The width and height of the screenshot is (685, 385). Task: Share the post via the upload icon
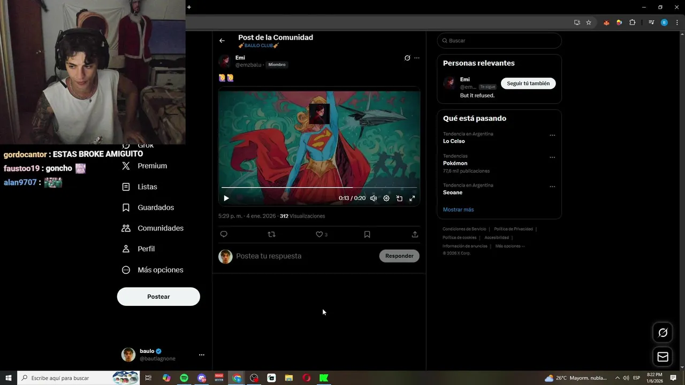click(x=415, y=234)
